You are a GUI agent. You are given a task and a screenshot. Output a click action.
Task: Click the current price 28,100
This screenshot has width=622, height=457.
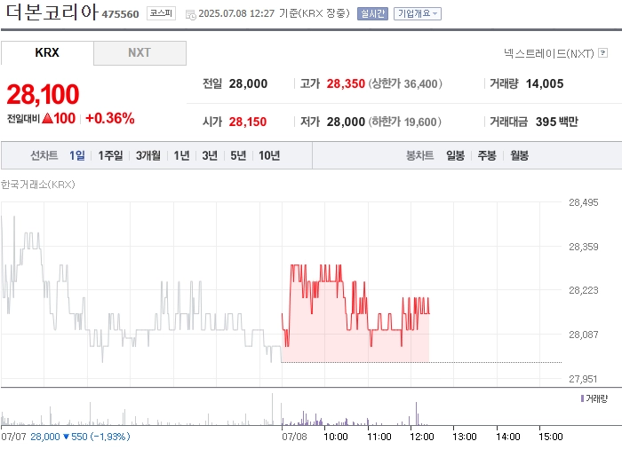[x=44, y=95]
